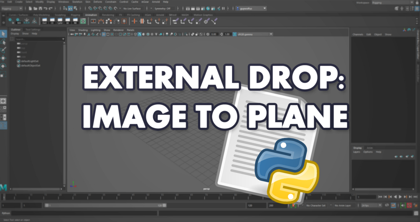Click the CE Component Editor shelf icon

point(52,21)
